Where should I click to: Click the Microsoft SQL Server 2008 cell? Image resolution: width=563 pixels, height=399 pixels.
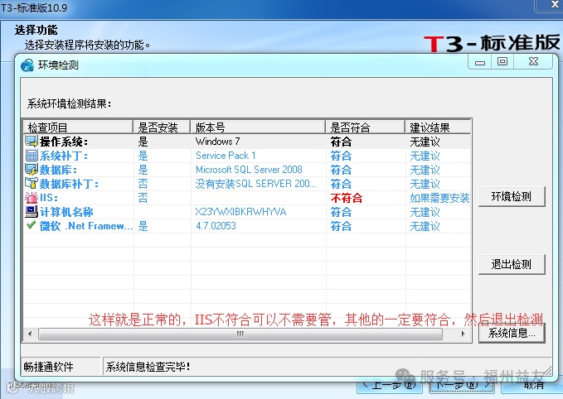point(249,169)
